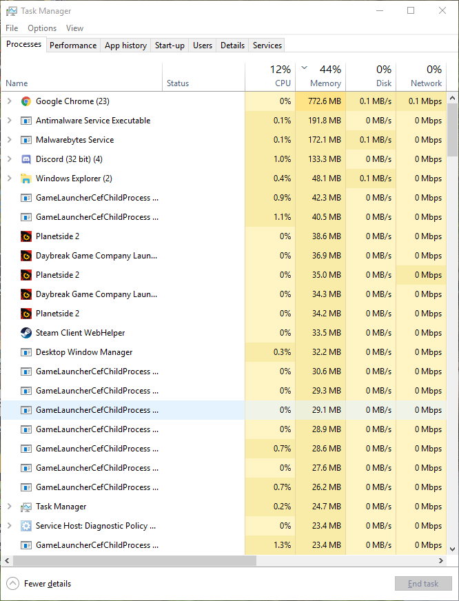Click the 772.6 MB memory value for Chrome
The height and width of the screenshot is (601, 459).
pyautogui.click(x=324, y=101)
